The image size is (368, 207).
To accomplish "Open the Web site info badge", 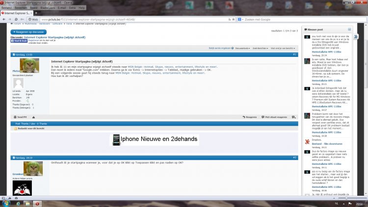I will [x=33, y=20].
